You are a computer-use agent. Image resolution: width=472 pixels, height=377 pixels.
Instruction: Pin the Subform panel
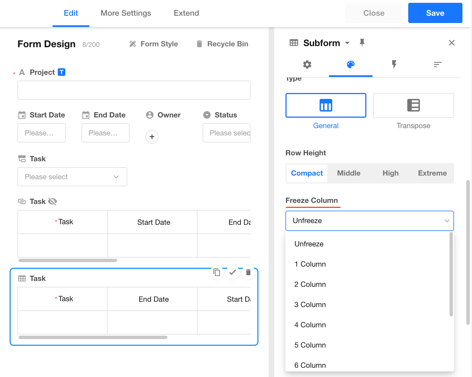point(362,43)
